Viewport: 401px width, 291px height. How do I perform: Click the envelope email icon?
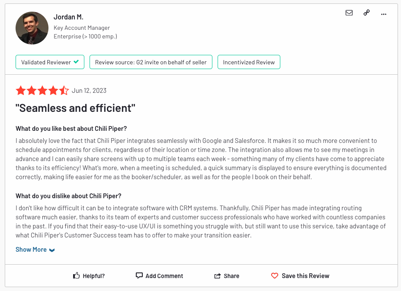(349, 13)
